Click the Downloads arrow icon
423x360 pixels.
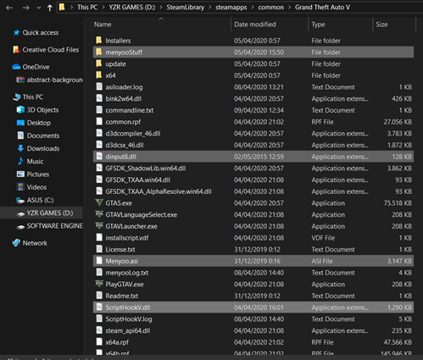[20, 148]
